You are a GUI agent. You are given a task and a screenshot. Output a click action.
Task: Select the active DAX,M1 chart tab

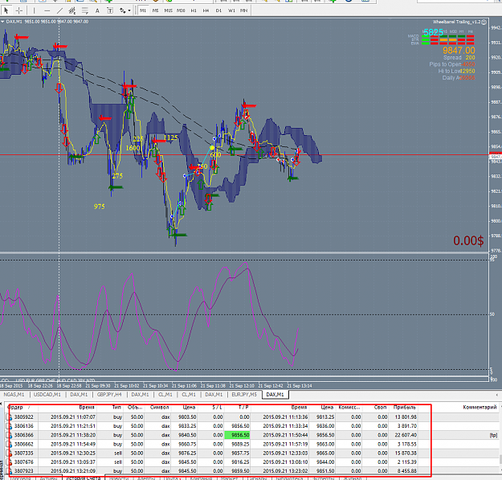[x=275, y=395]
